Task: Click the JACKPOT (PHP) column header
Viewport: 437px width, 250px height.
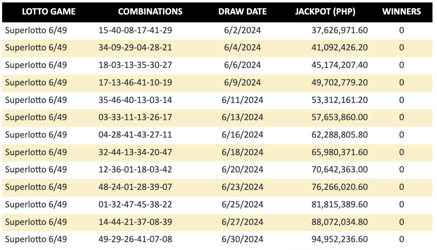Action: (x=325, y=12)
